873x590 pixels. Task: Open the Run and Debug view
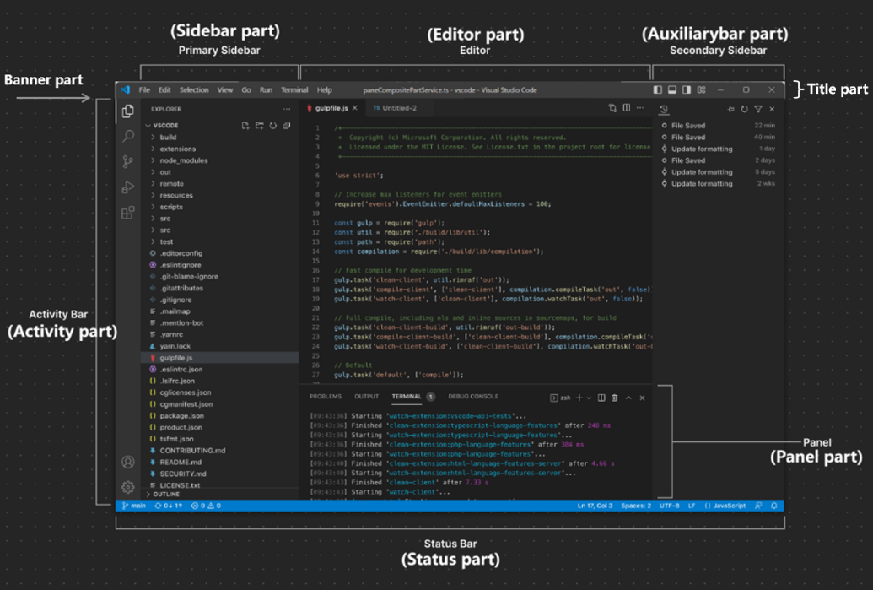click(x=128, y=187)
